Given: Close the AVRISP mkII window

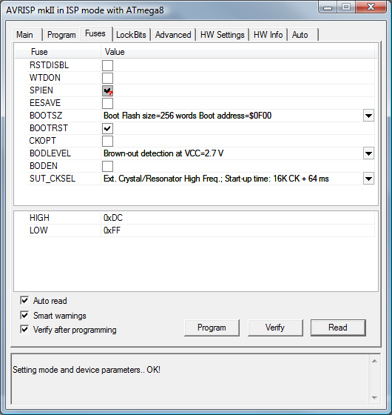Looking at the screenshot, I should [x=371, y=7].
